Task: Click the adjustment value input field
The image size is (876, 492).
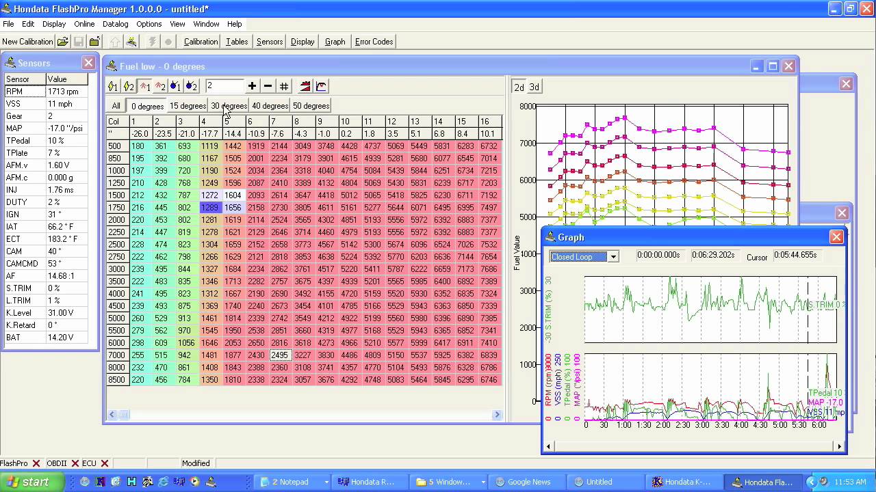Action: (x=224, y=86)
